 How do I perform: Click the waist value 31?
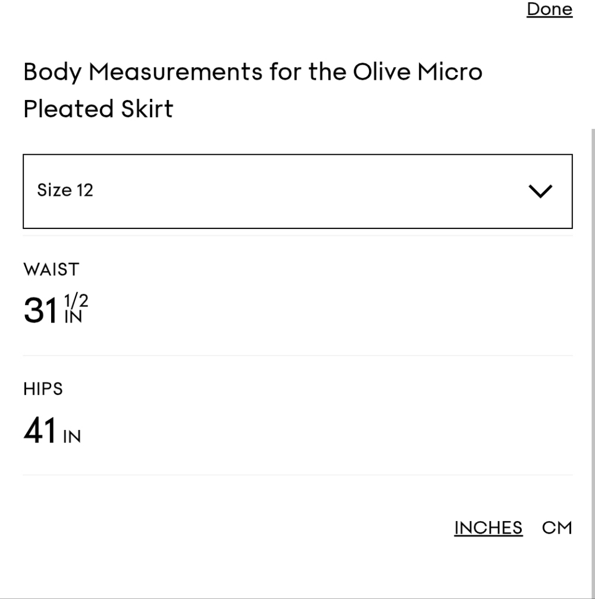pyautogui.click(x=40, y=310)
